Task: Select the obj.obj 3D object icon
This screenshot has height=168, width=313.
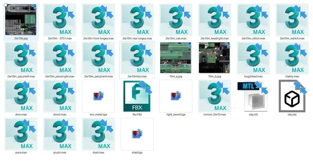Action: [292, 96]
